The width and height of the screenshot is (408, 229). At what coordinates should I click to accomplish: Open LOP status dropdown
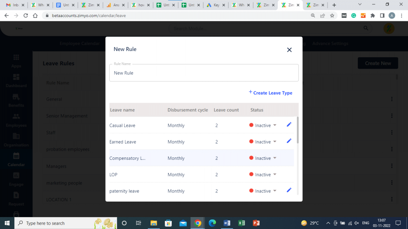[263, 175]
